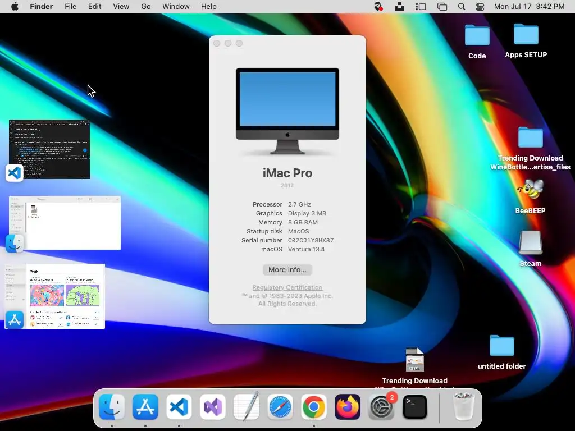Open the File menu
Image resolution: width=575 pixels, height=431 pixels.
[70, 7]
